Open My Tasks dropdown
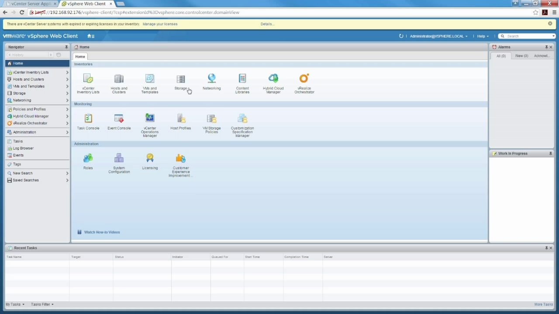559x314 pixels. click(15, 304)
